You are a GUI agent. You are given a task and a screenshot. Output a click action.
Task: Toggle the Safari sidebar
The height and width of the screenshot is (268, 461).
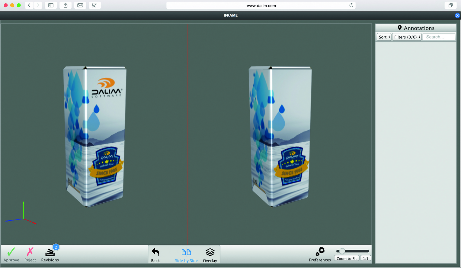(51, 5)
